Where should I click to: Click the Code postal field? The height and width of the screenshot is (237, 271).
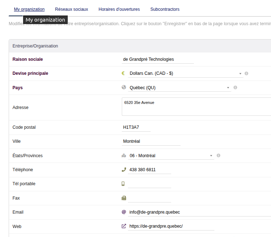(136, 127)
